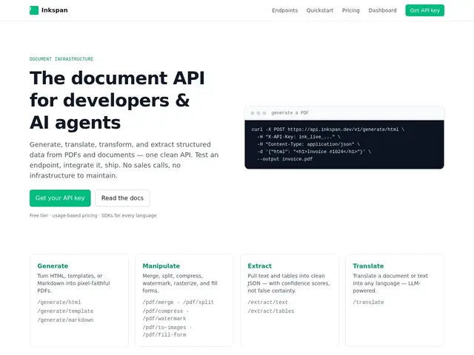Viewport: 474px width, 355px height.
Task: Click the Free tier usage-based pricing note
Action: coord(93,215)
